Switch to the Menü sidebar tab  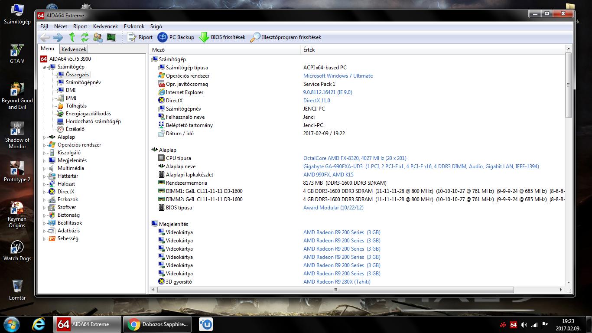pos(47,49)
